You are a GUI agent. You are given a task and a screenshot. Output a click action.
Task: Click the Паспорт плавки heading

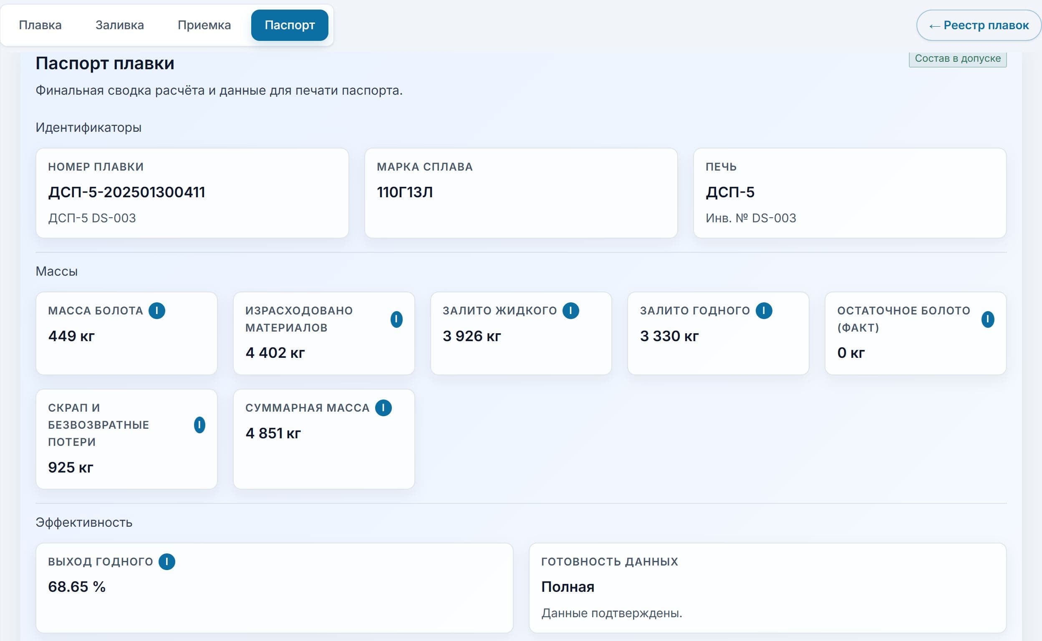click(x=105, y=63)
